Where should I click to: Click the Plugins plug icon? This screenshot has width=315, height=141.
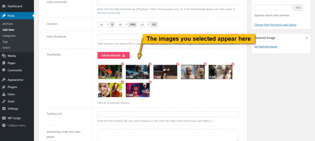[4, 87]
